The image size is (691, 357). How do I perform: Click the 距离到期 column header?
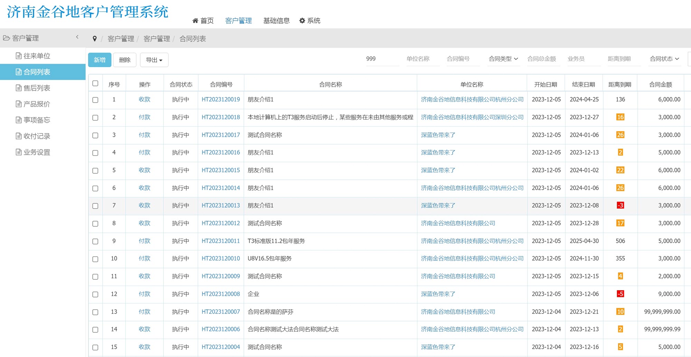(x=620, y=84)
